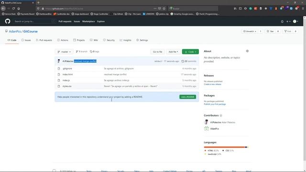This screenshot has height=172, width=306.
Task: Star the repository
Action: coord(270,32)
